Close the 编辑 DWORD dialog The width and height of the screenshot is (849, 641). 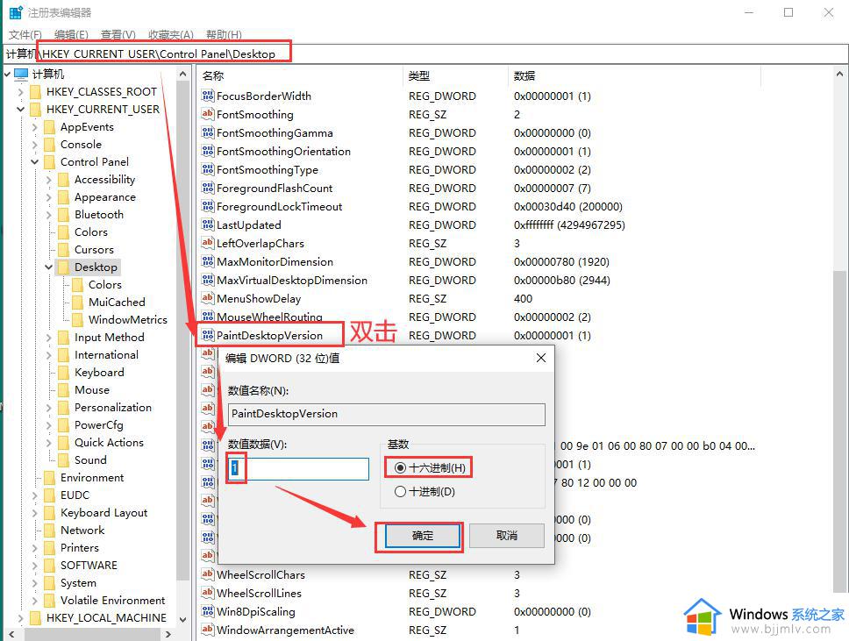coord(541,358)
